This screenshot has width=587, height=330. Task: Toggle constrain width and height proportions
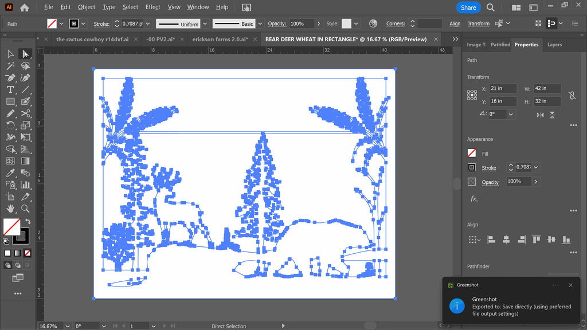click(x=572, y=95)
